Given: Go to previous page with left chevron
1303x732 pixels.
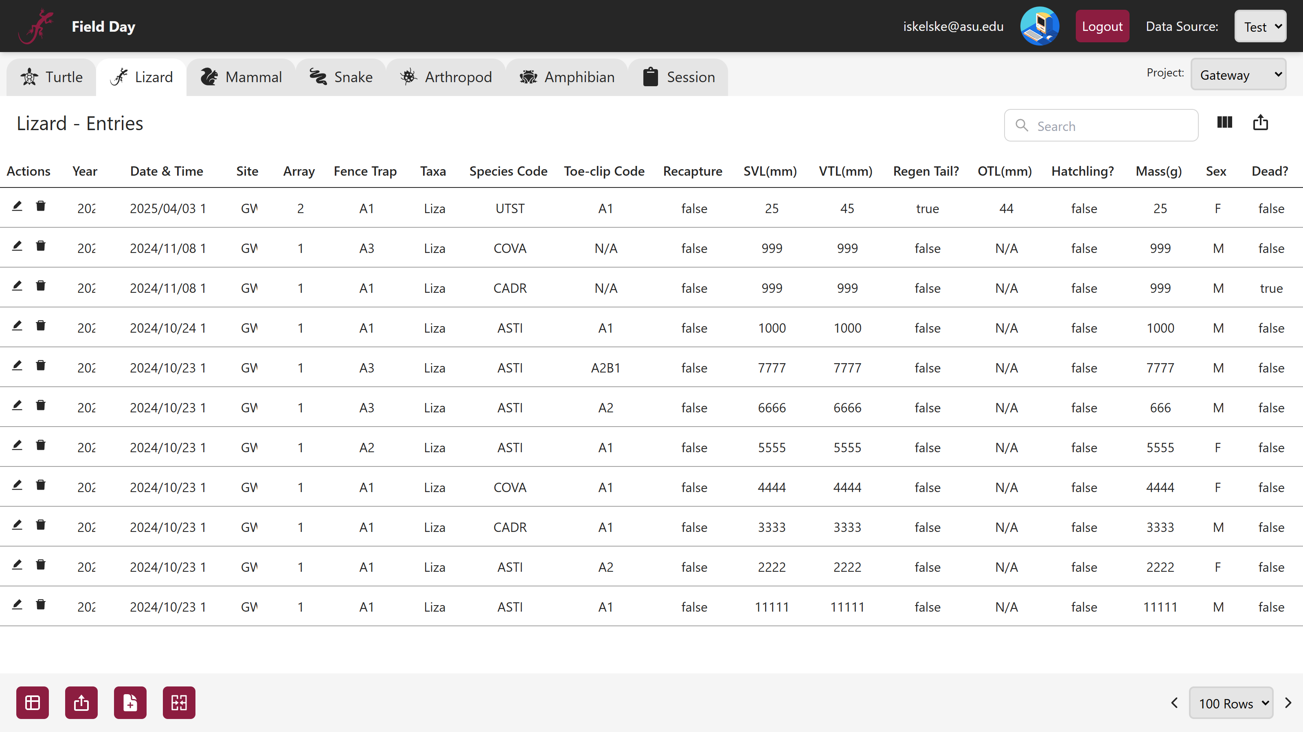Looking at the screenshot, I should 1174,703.
